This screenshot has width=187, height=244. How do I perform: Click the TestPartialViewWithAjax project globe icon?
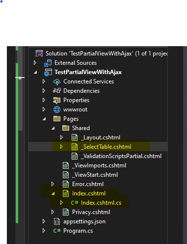48,72
